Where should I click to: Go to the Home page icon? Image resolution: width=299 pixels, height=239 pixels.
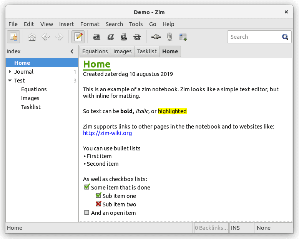click(x=32, y=37)
